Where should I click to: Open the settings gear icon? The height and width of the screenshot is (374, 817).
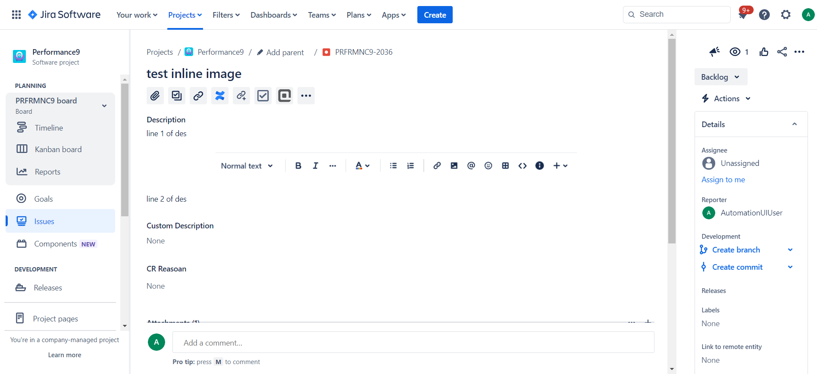click(x=786, y=15)
